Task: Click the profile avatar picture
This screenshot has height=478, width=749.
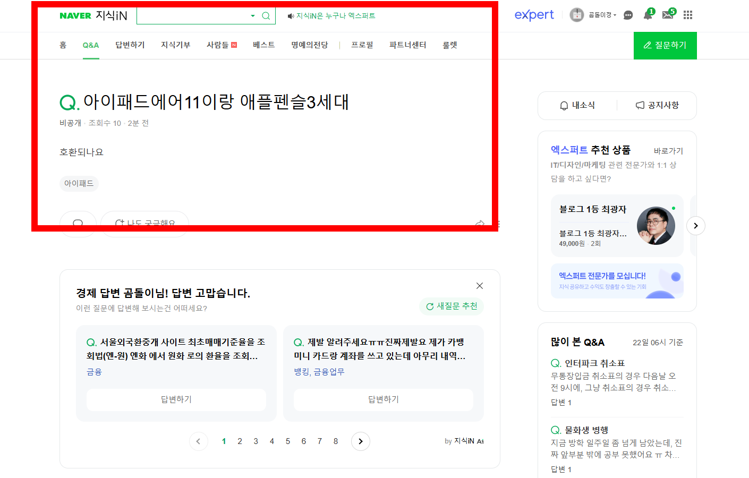Action: (576, 15)
